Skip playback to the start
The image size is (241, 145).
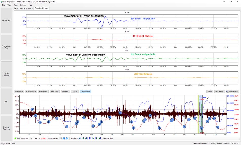point(80,138)
